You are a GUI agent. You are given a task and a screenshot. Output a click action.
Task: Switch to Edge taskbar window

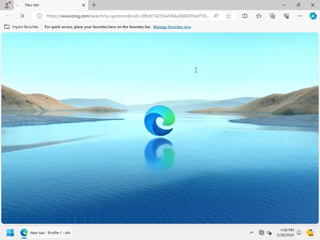pos(45,232)
